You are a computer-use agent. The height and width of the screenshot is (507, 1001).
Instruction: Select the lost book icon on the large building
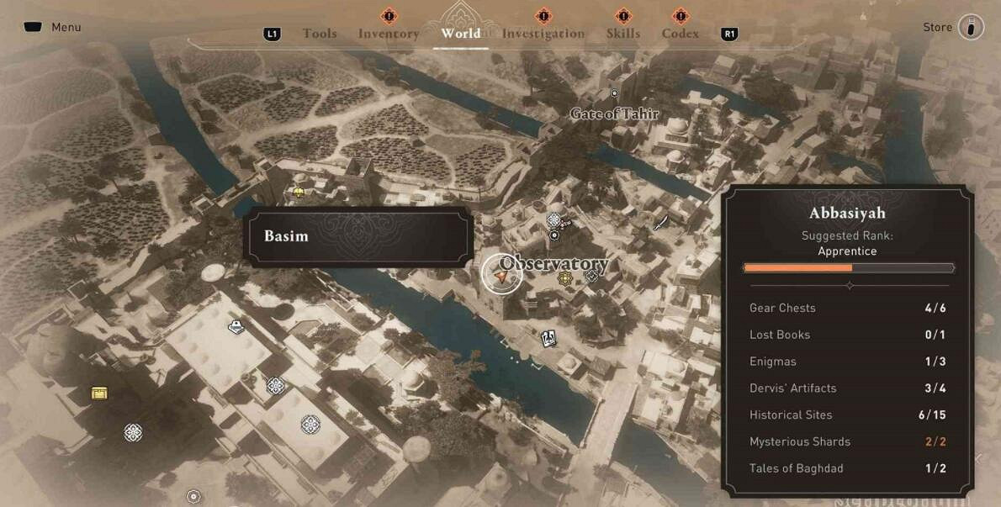[236, 327]
